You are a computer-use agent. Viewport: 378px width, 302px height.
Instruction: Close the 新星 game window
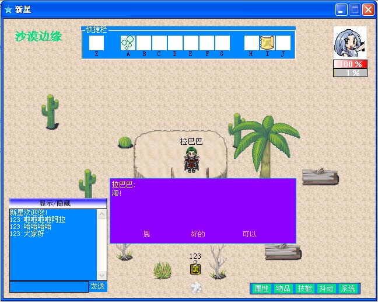[x=368, y=10]
